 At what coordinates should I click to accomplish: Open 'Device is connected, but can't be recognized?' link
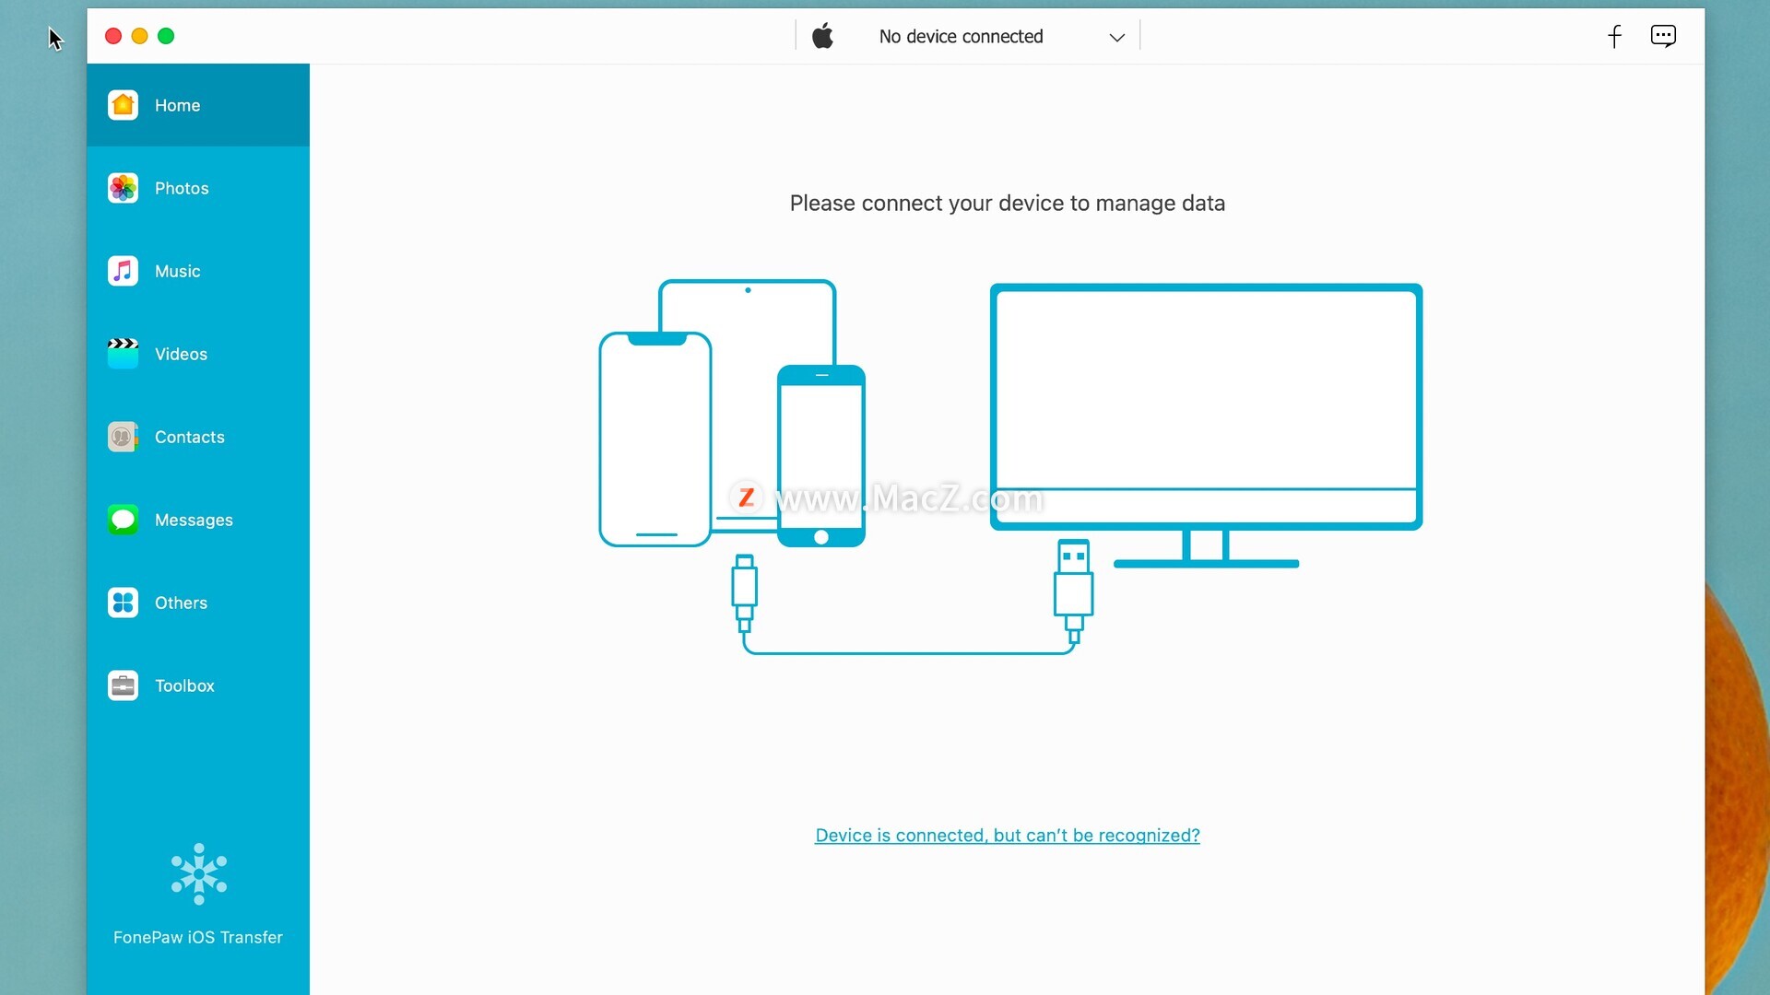1008,836
